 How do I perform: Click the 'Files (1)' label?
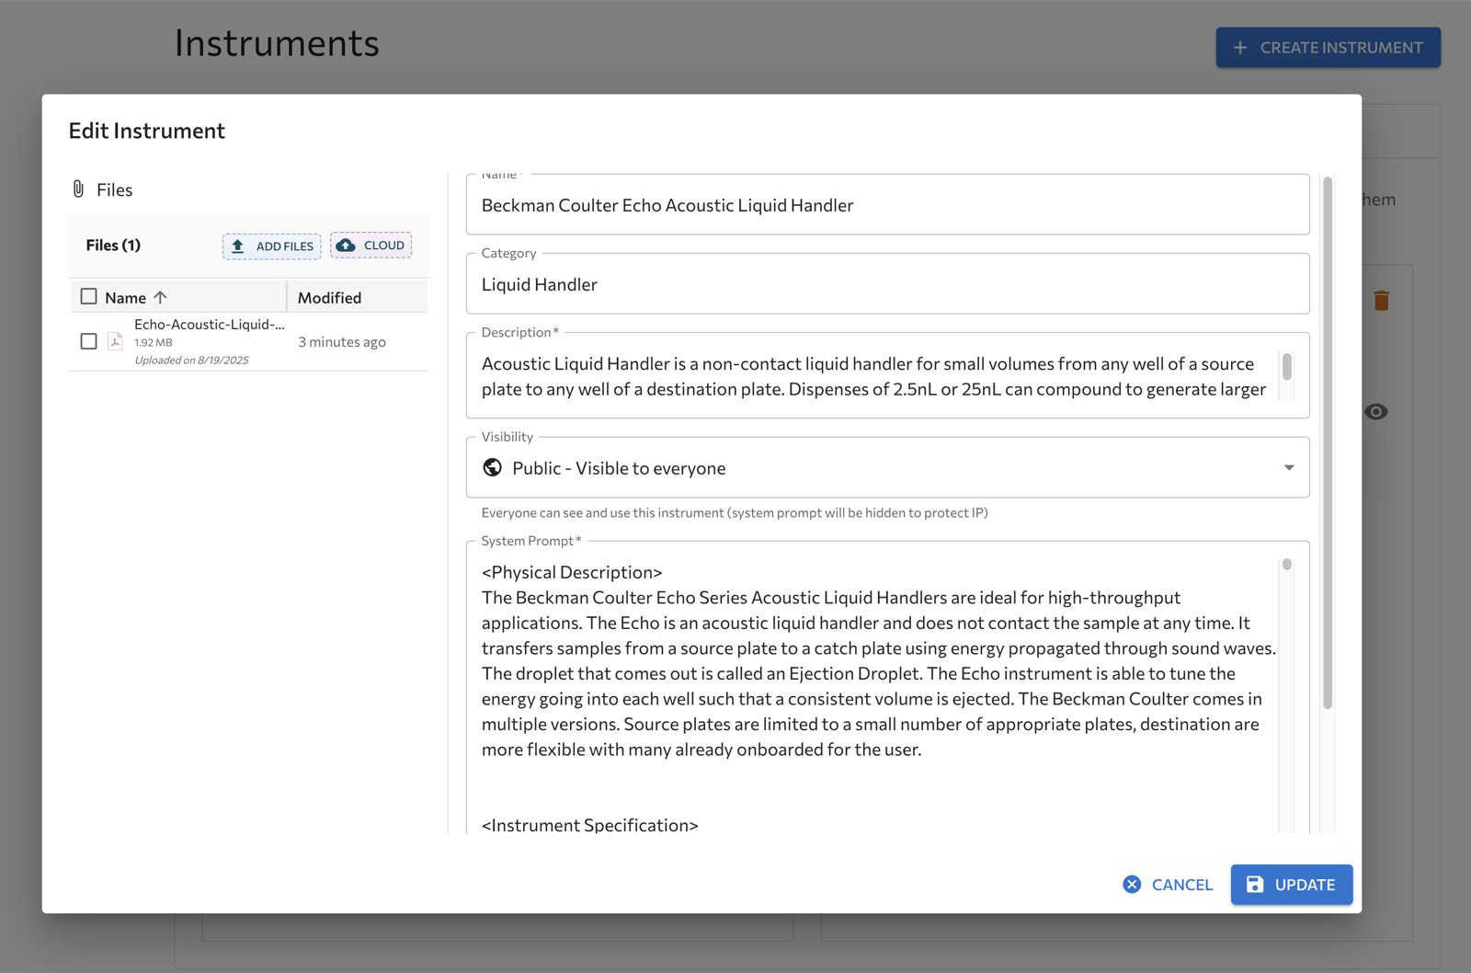pyautogui.click(x=113, y=246)
